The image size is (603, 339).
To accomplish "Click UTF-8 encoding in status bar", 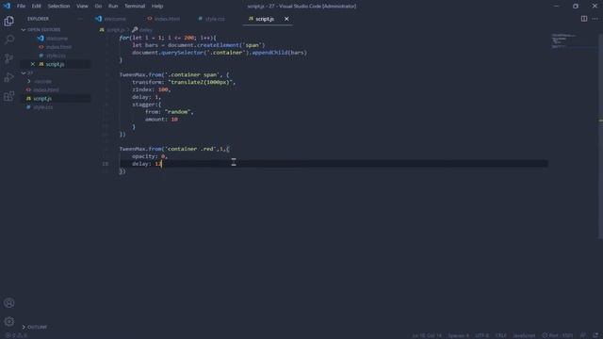I will coord(481,335).
